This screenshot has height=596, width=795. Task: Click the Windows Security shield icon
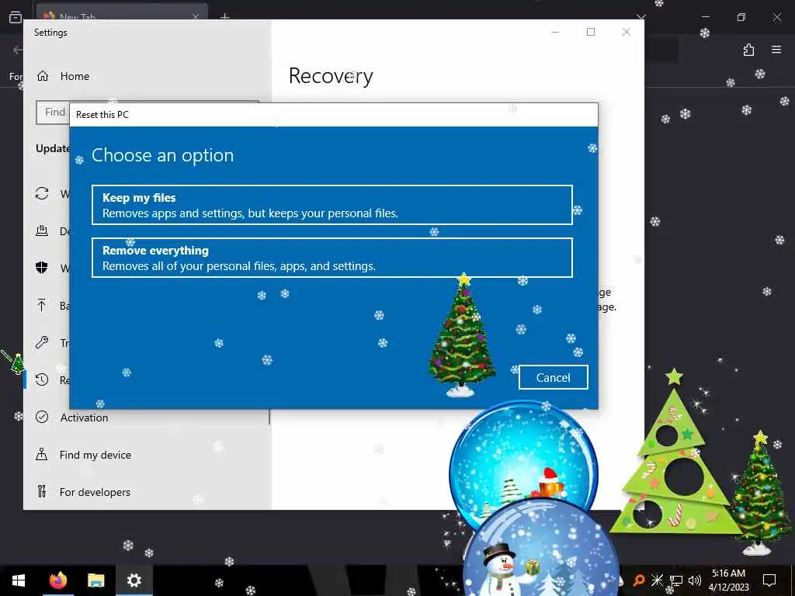tap(42, 268)
